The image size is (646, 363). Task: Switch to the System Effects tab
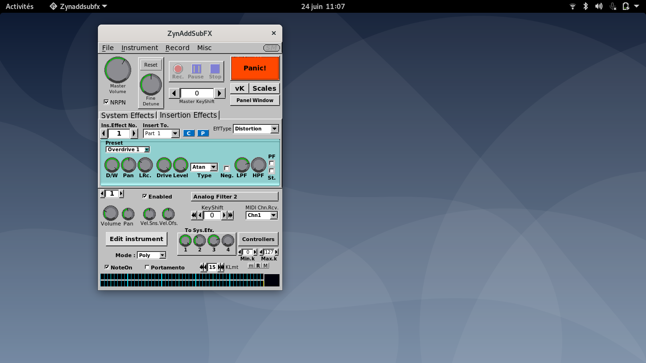[x=127, y=115]
